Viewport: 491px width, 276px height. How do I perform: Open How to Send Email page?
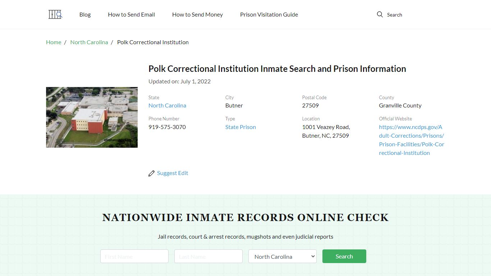[x=132, y=15]
